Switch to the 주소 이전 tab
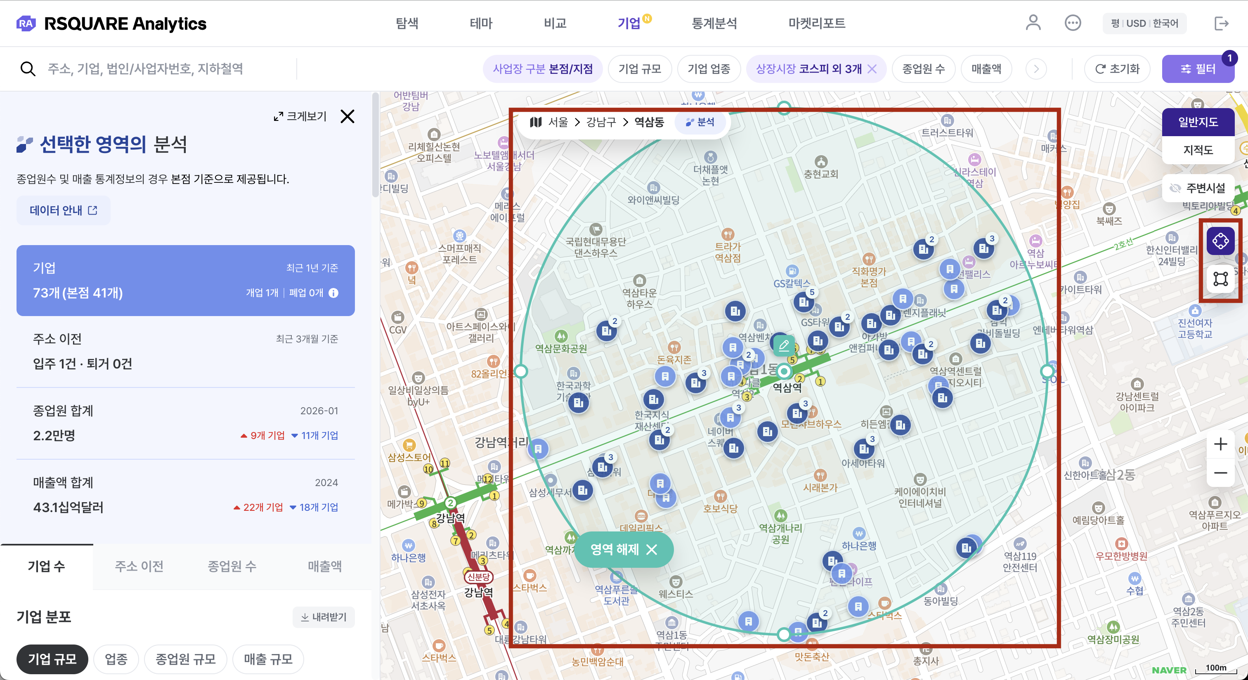1248x680 pixels. [139, 566]
